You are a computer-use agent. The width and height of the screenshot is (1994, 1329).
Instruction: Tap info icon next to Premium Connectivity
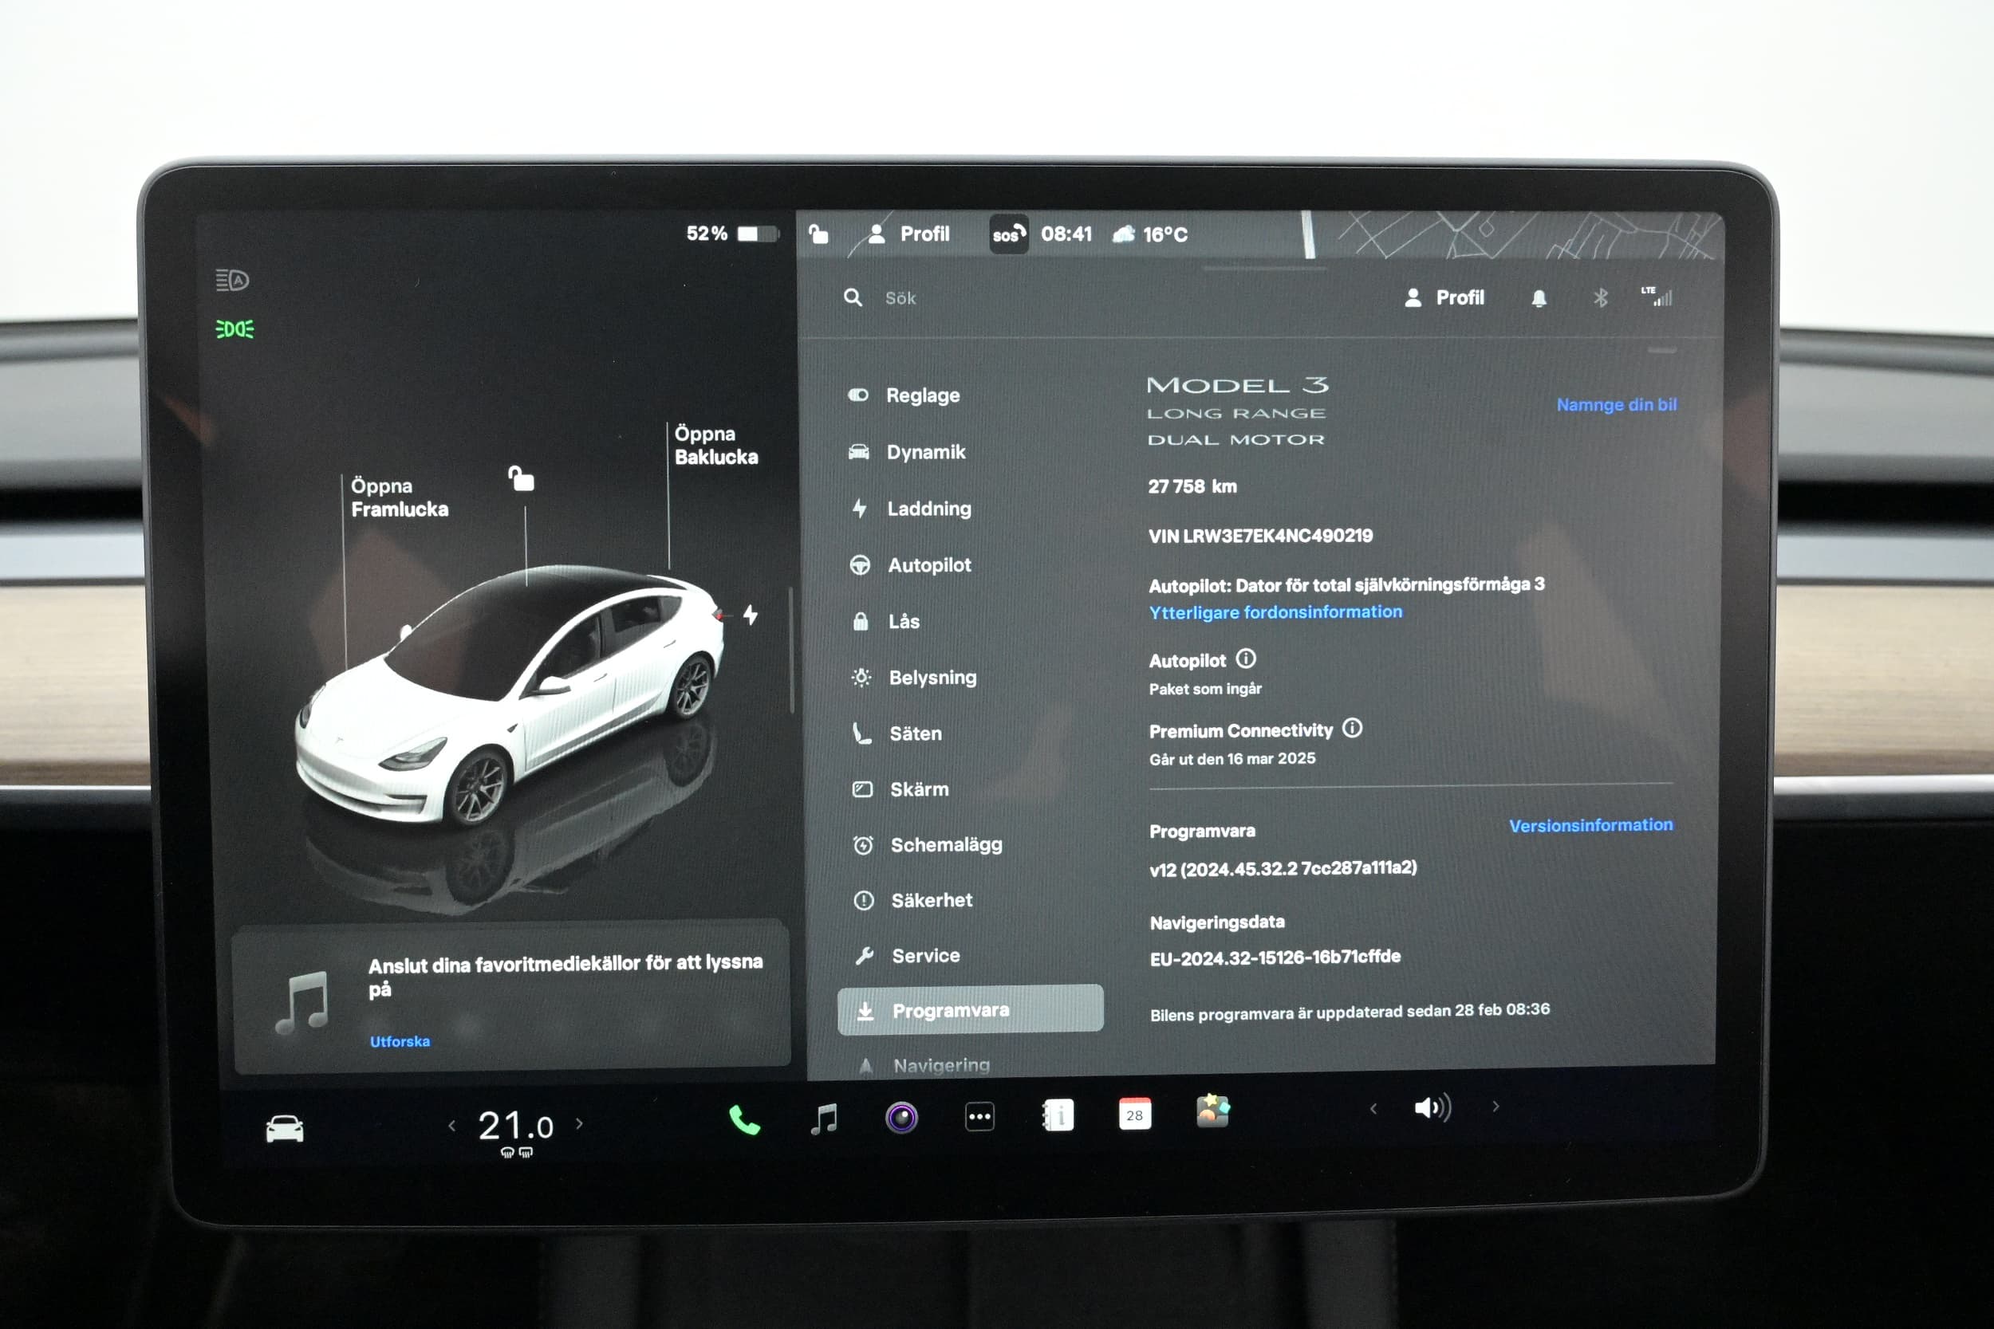pyautogui.click(x=1352, y=728)
